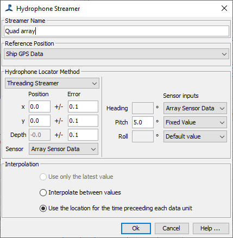
Task: Open the Heading sensor input dropdown
Action: pos(195,108)
